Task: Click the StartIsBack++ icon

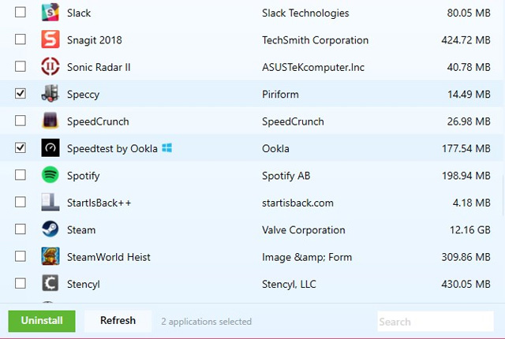Action: (50, 203)
